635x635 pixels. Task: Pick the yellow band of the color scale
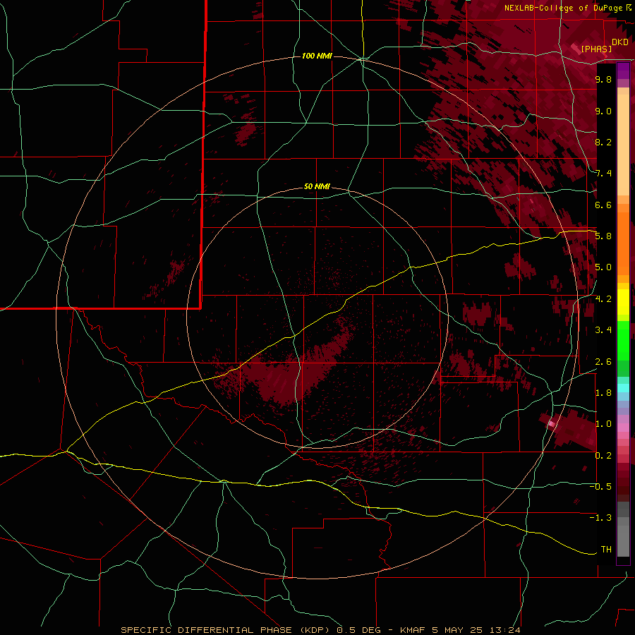pos(623,302)
